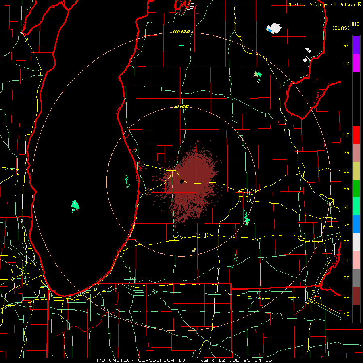Click the UK magenta legend swatch

[356, 63]
